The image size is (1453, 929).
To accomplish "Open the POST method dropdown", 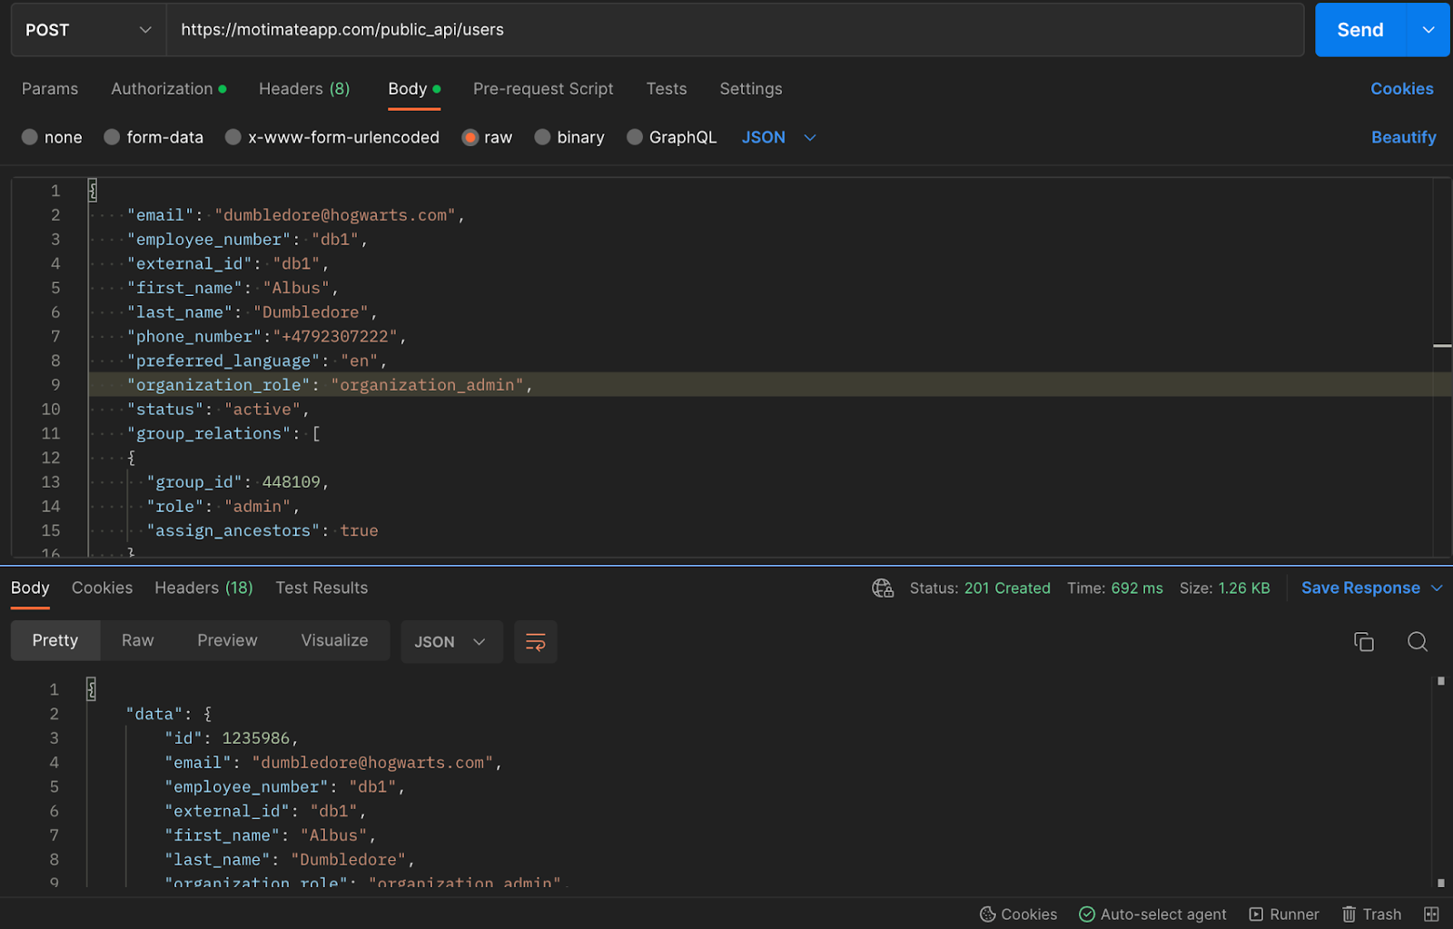I will (x=89, y=30).
